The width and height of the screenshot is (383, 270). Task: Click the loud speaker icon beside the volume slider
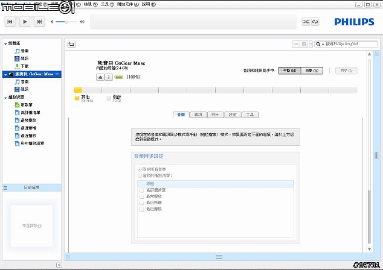(x=82, y=22)
